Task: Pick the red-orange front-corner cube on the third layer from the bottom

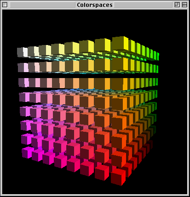Action: (119, 141)
